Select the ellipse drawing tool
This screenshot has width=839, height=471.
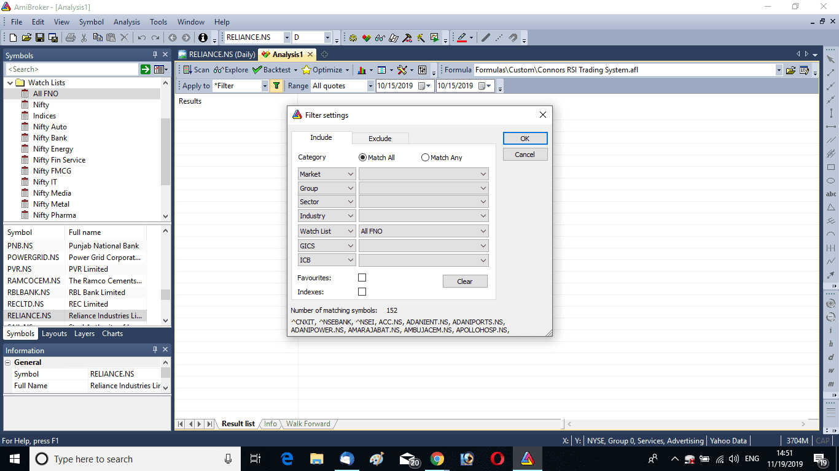pos(831,180)
